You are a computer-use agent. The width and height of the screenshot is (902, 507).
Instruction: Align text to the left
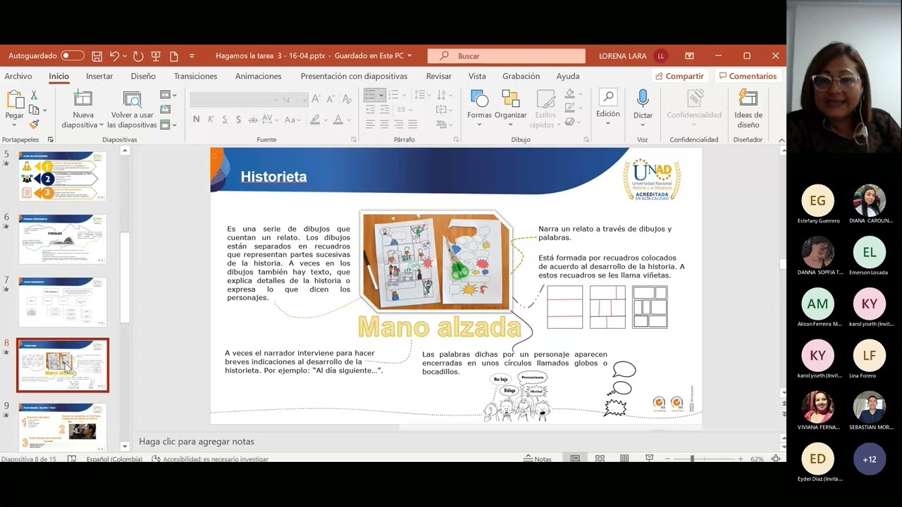point(370,124)
